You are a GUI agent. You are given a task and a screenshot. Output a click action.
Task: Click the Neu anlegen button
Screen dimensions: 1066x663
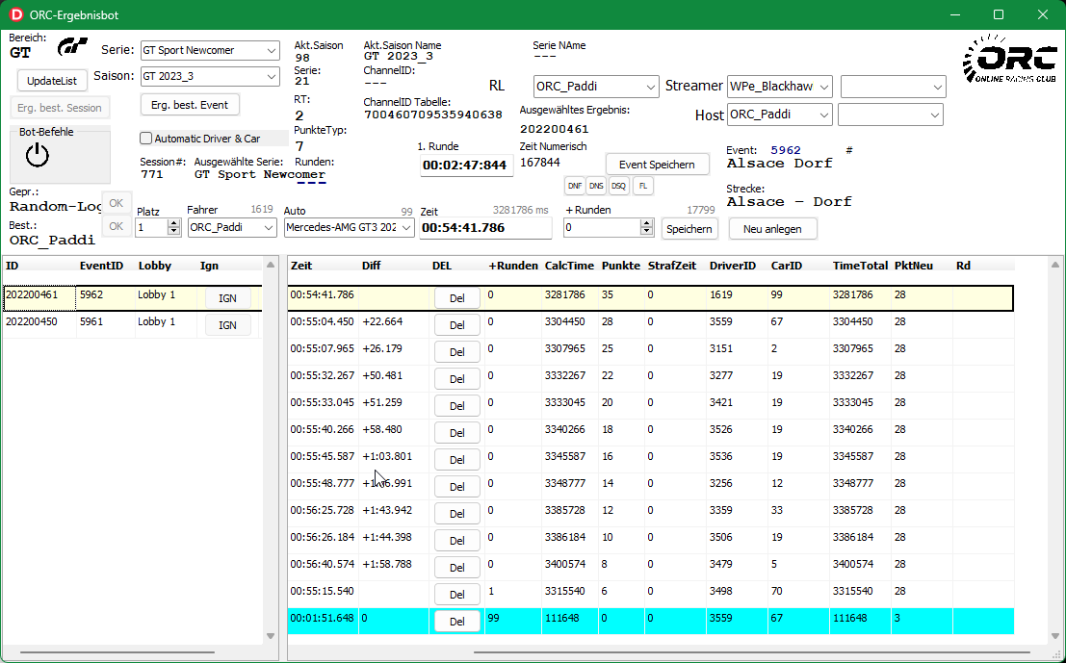(772, 228)
